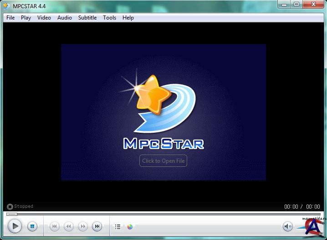Skip to the next track
Screen dimensions: 327x240
point(97,226)
